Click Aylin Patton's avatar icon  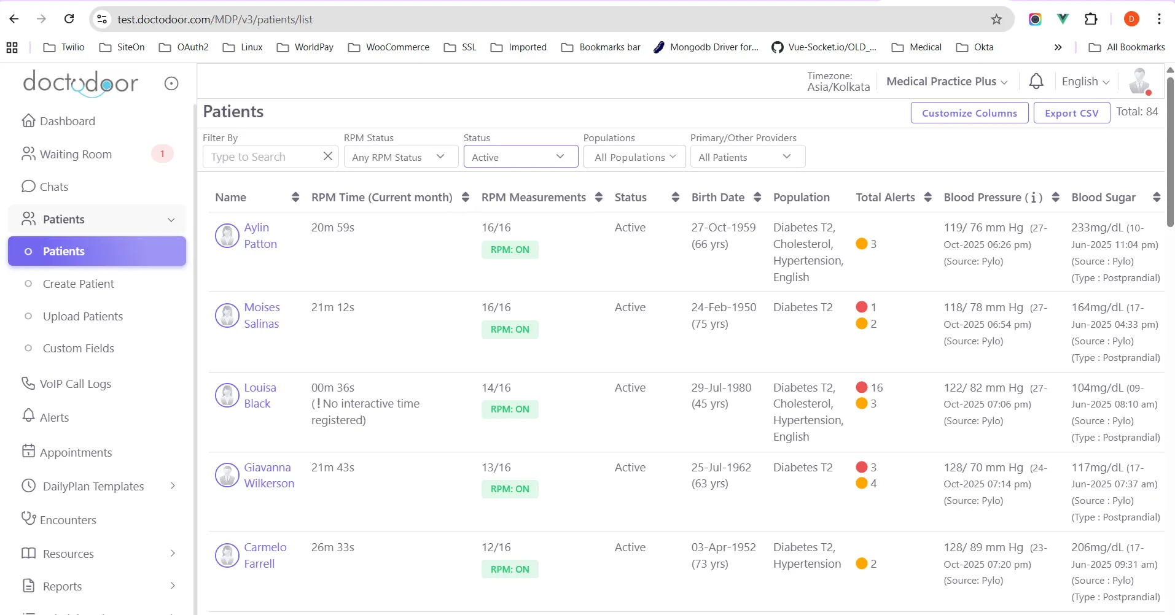tap(227, 236)
